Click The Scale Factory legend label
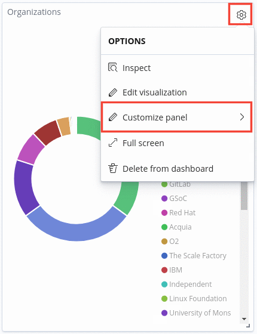Viewport: 257px width, 334px height. tap(198, 256)
